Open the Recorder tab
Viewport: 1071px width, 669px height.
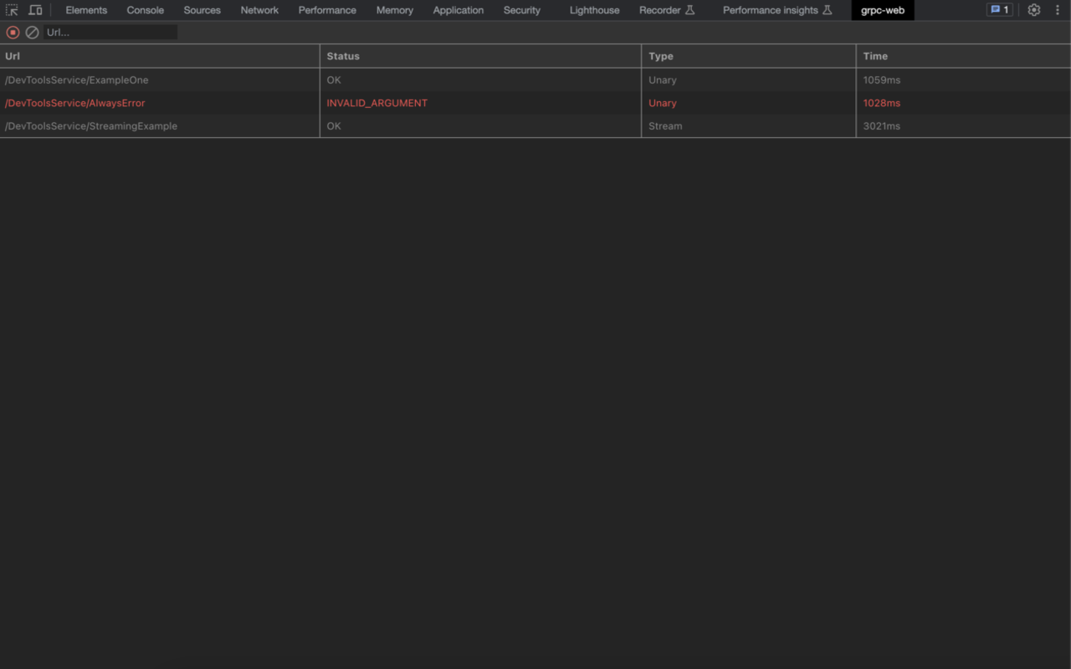[x=667, y=10]
